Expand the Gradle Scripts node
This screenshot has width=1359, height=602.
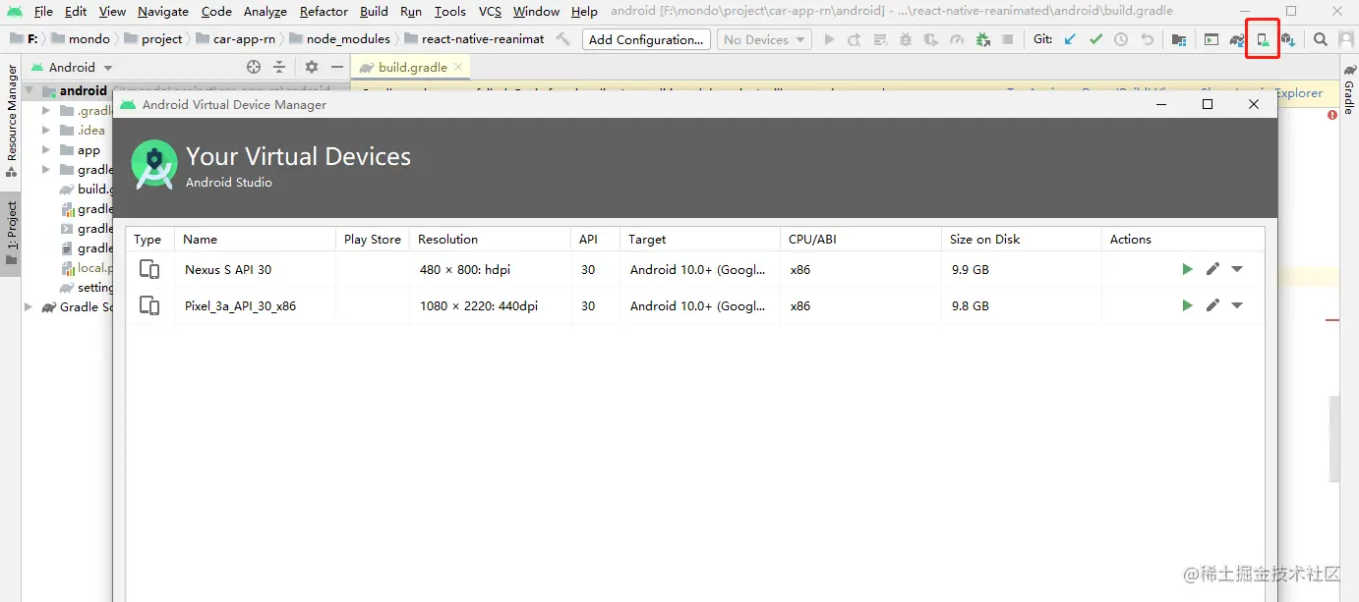coord(29,307)
